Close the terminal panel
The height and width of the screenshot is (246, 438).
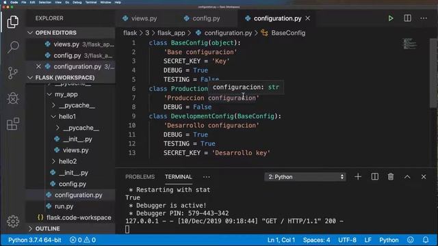pos(424,177)
